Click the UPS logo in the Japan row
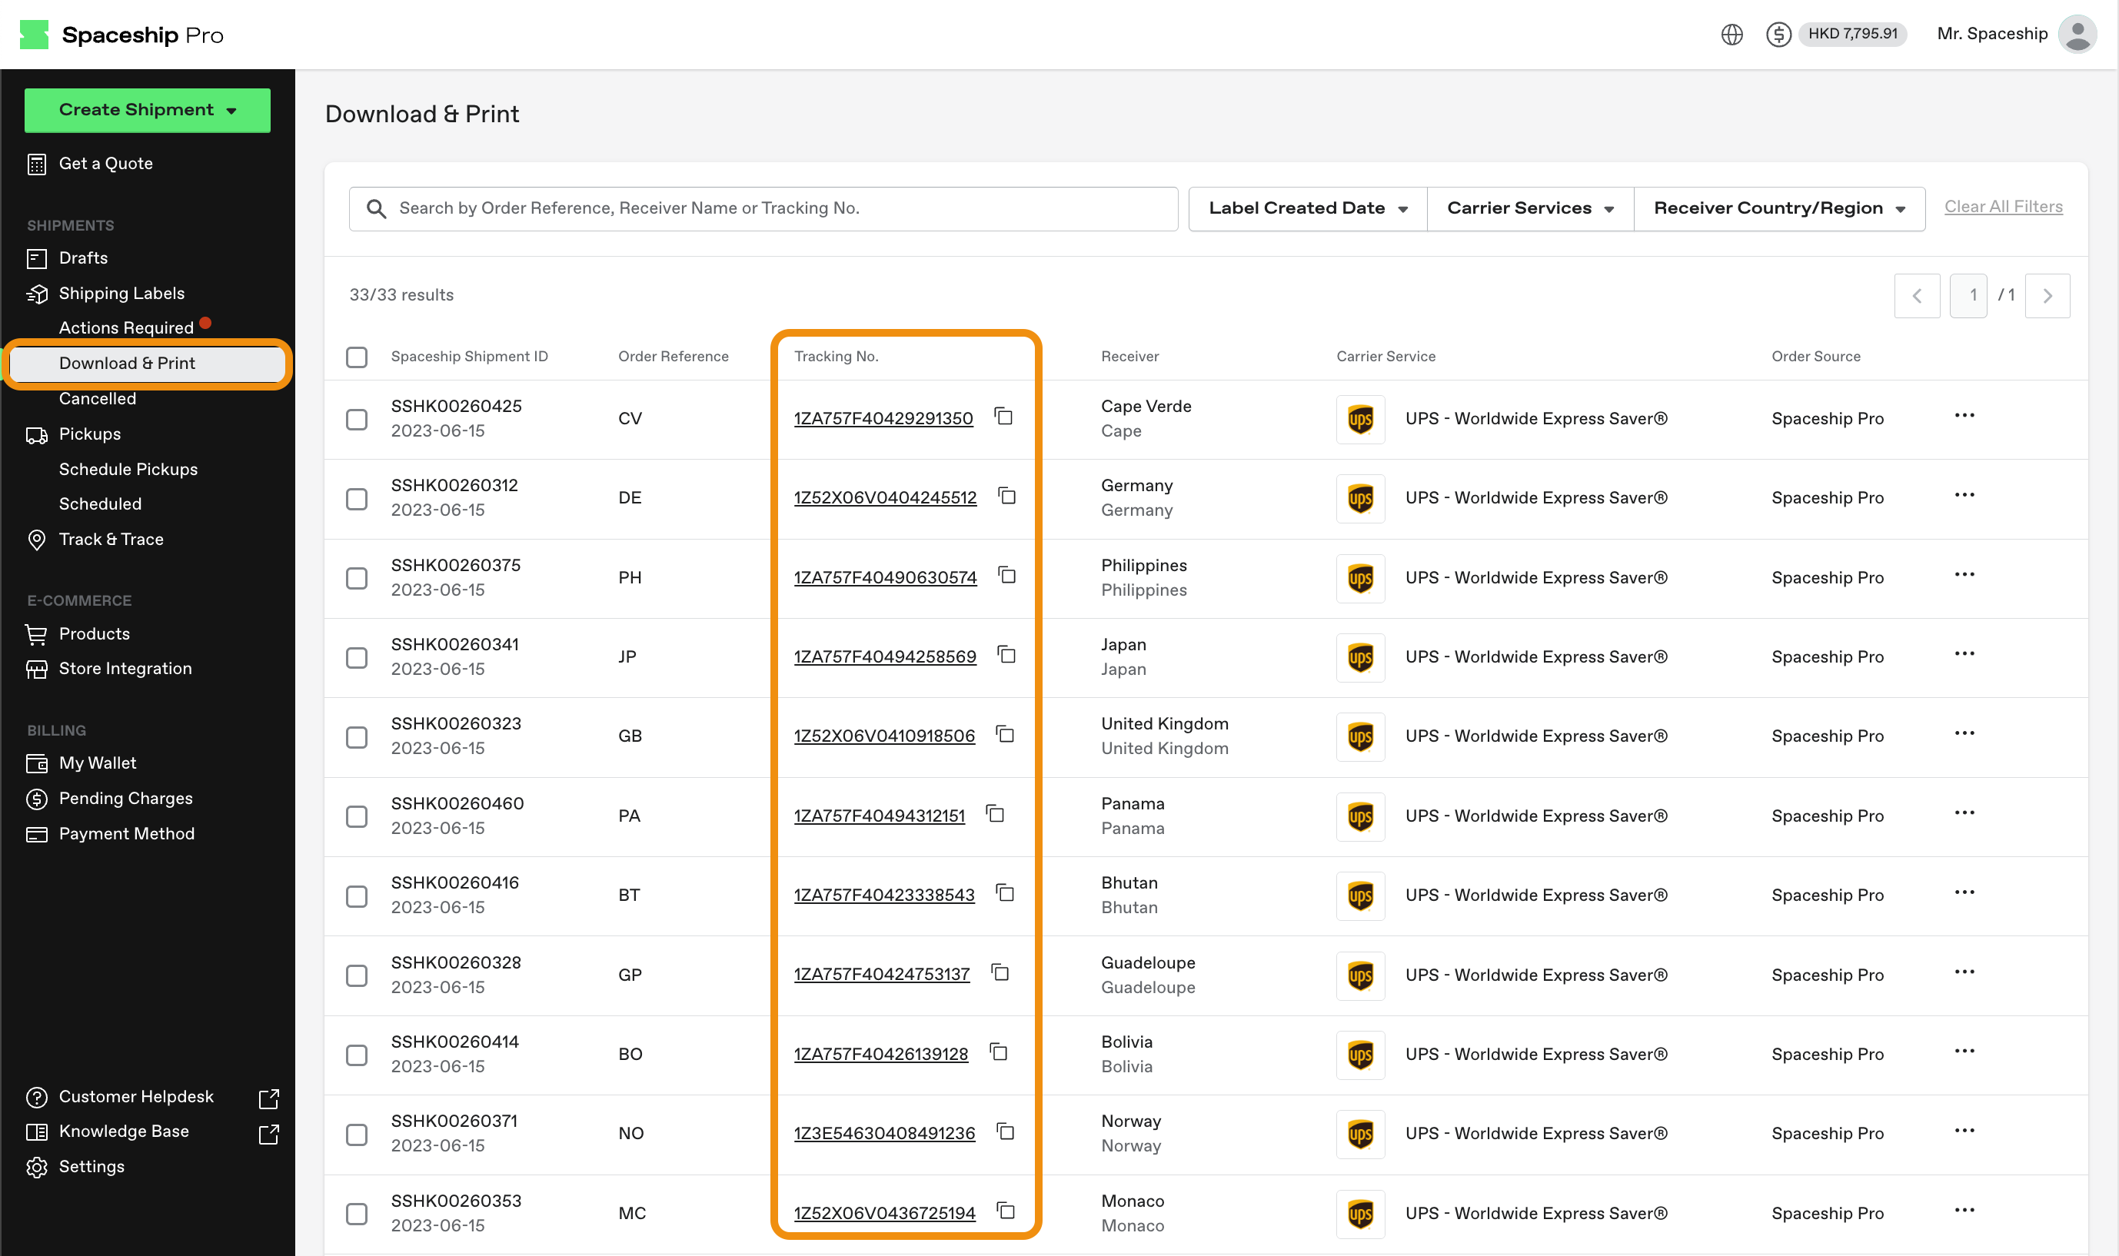This screenshot has width=2119, height=1256. coord(1359,658)
